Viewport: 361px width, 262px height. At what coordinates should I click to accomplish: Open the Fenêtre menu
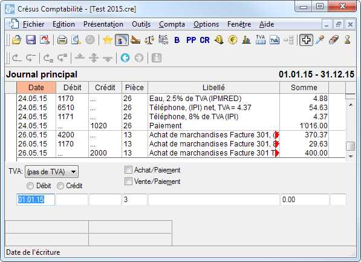239,24
